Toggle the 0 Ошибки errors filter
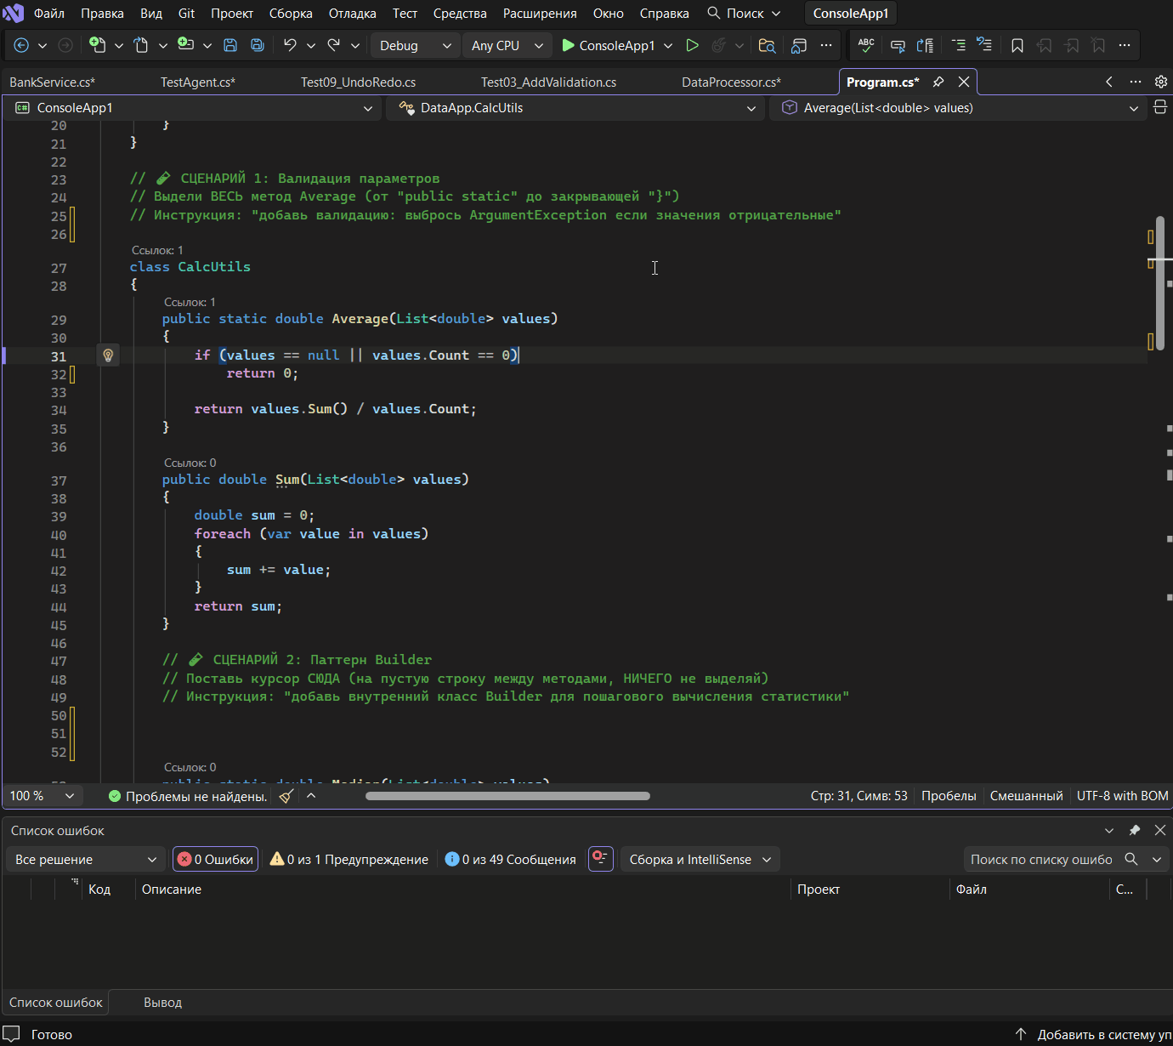This screenshot has width=1173, height=1046. pos(215,860)
